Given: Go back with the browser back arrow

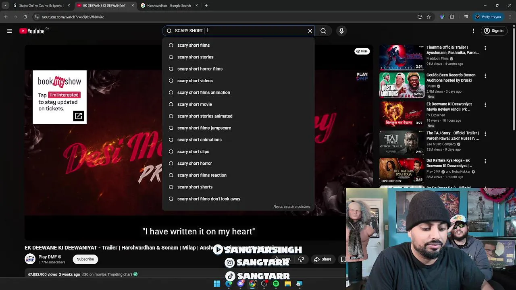Looking at the screenshot, I should coord(6,17).
